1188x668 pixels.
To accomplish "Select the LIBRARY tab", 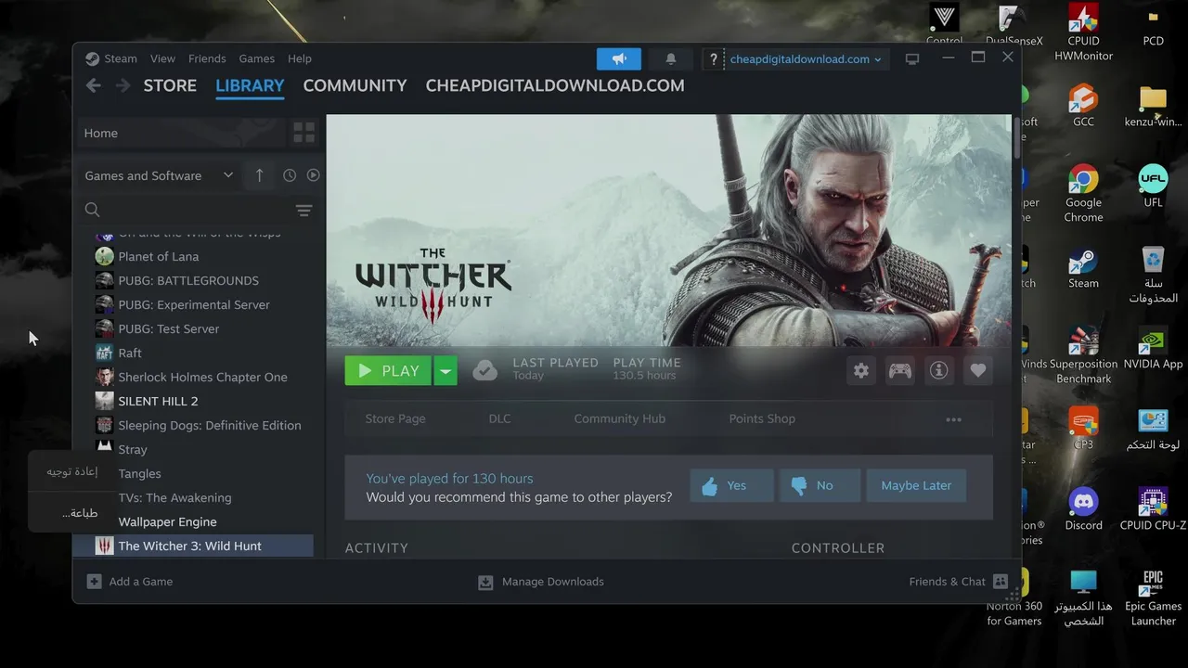I will (x=250, y=85).
